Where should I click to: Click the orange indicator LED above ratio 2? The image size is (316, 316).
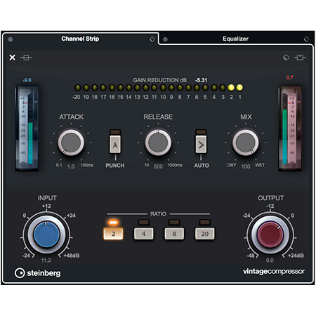pyautogui.click(x=113, y=222)
